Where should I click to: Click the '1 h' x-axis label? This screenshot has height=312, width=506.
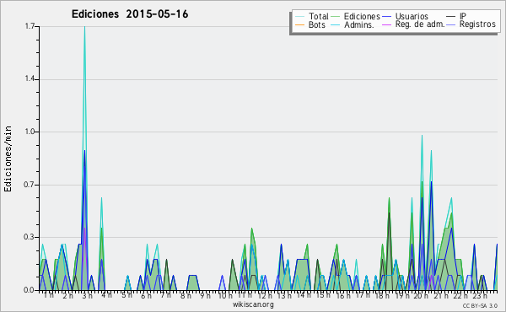coord(49,295)
